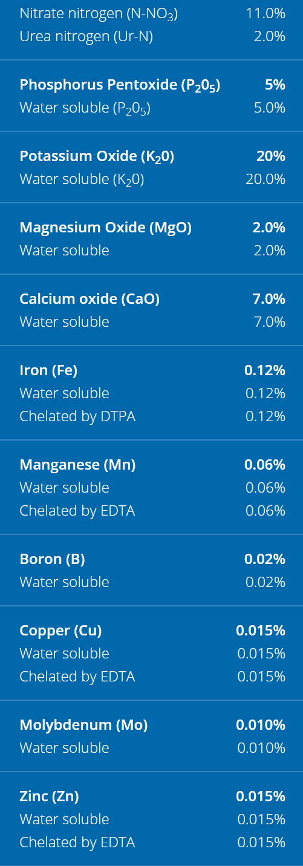Select the Chelated by DTPA row
Screen dimensions: 303x866
coord(151,416)
